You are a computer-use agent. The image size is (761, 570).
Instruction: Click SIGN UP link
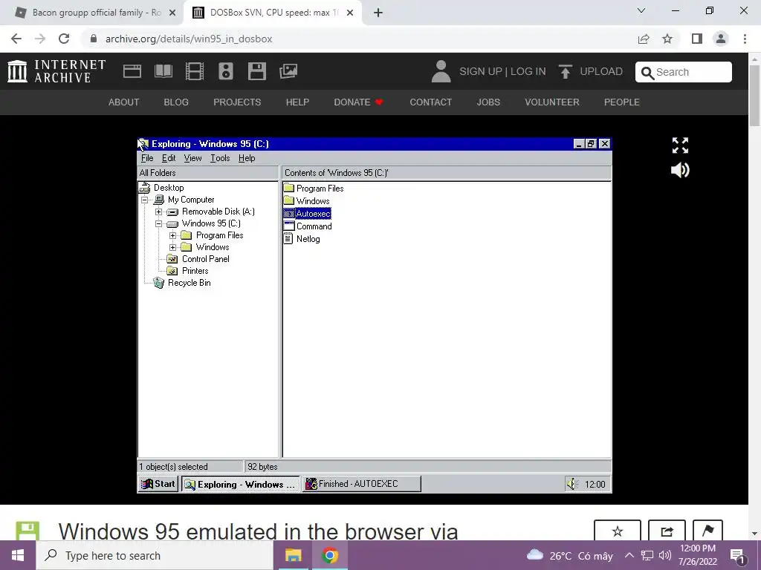pos(481,72)
